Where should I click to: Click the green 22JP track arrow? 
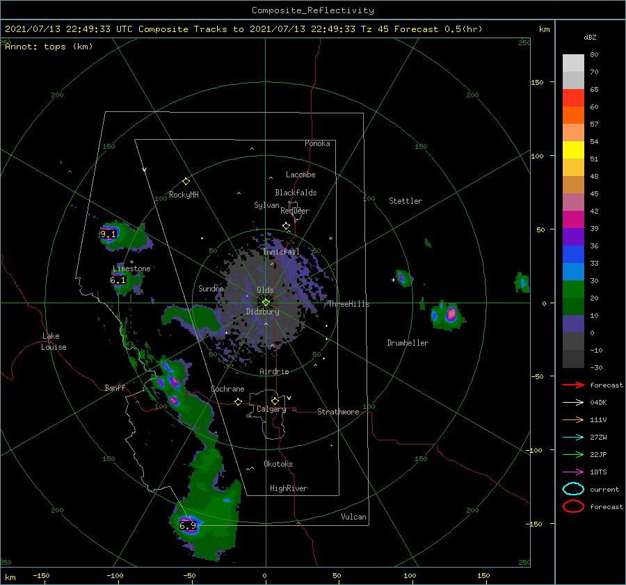click(x=573, y=454)
